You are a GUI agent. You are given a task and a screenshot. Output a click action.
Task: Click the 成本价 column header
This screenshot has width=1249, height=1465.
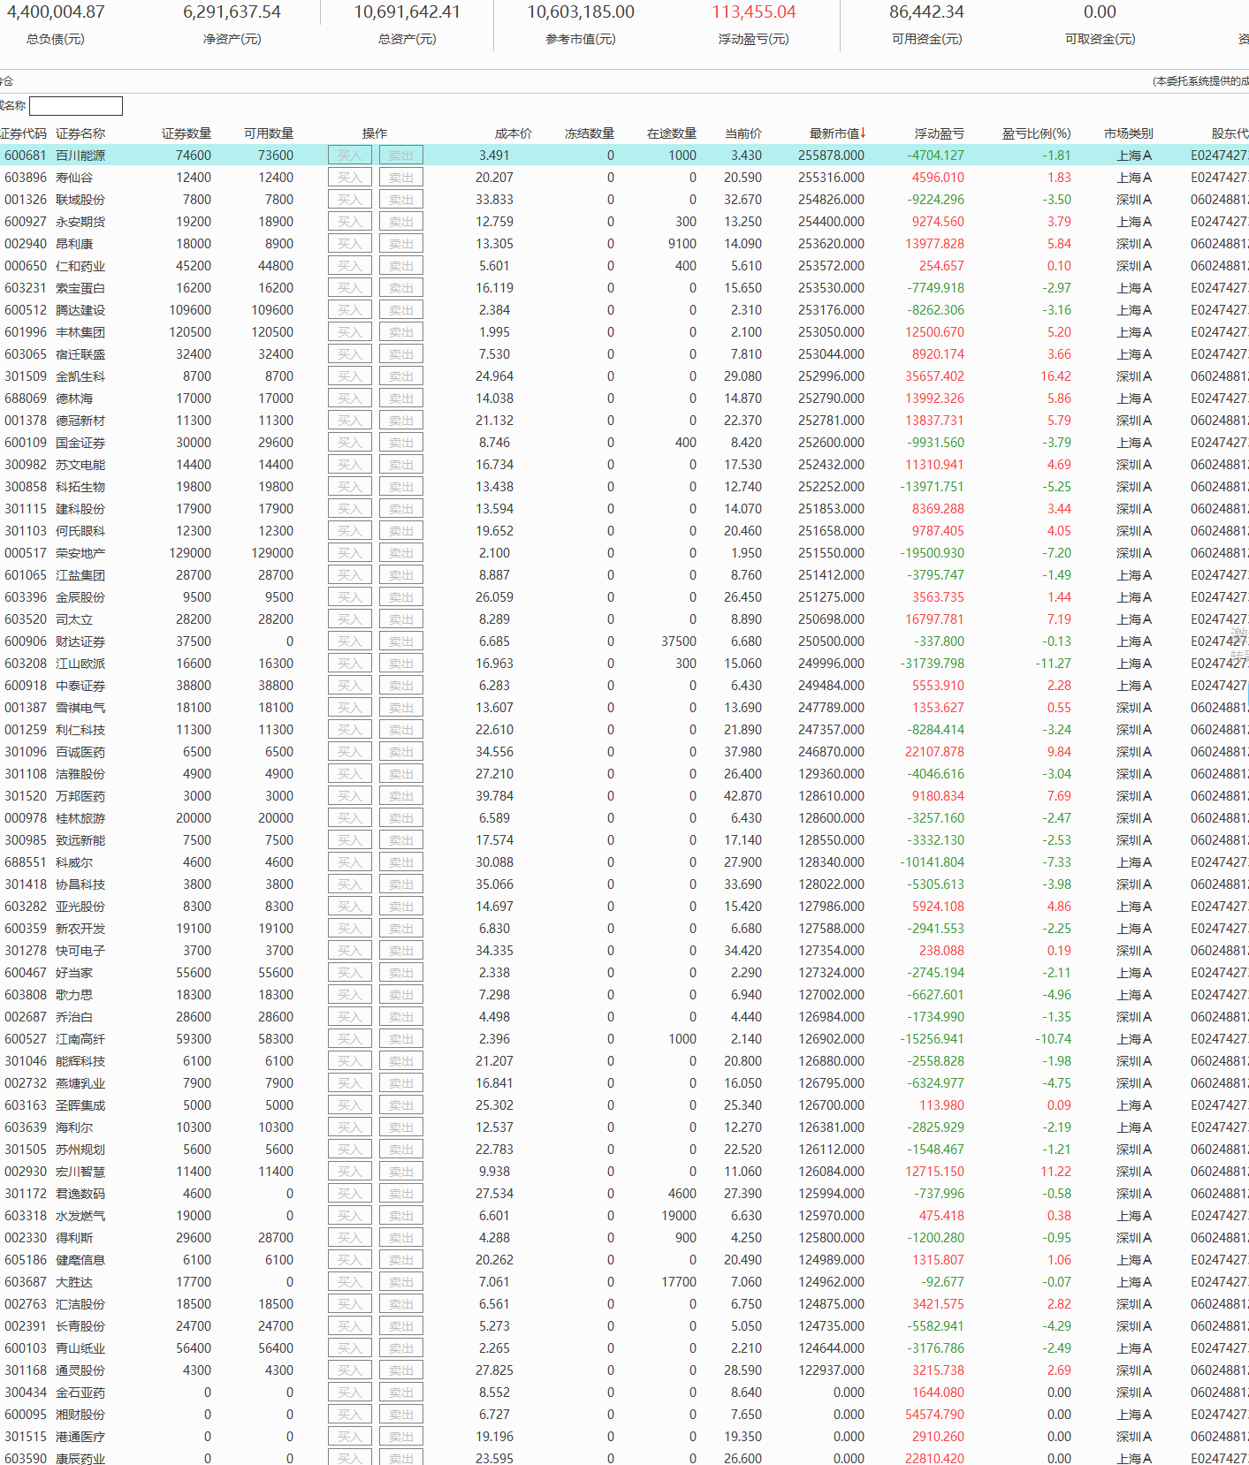coord(513,133)
